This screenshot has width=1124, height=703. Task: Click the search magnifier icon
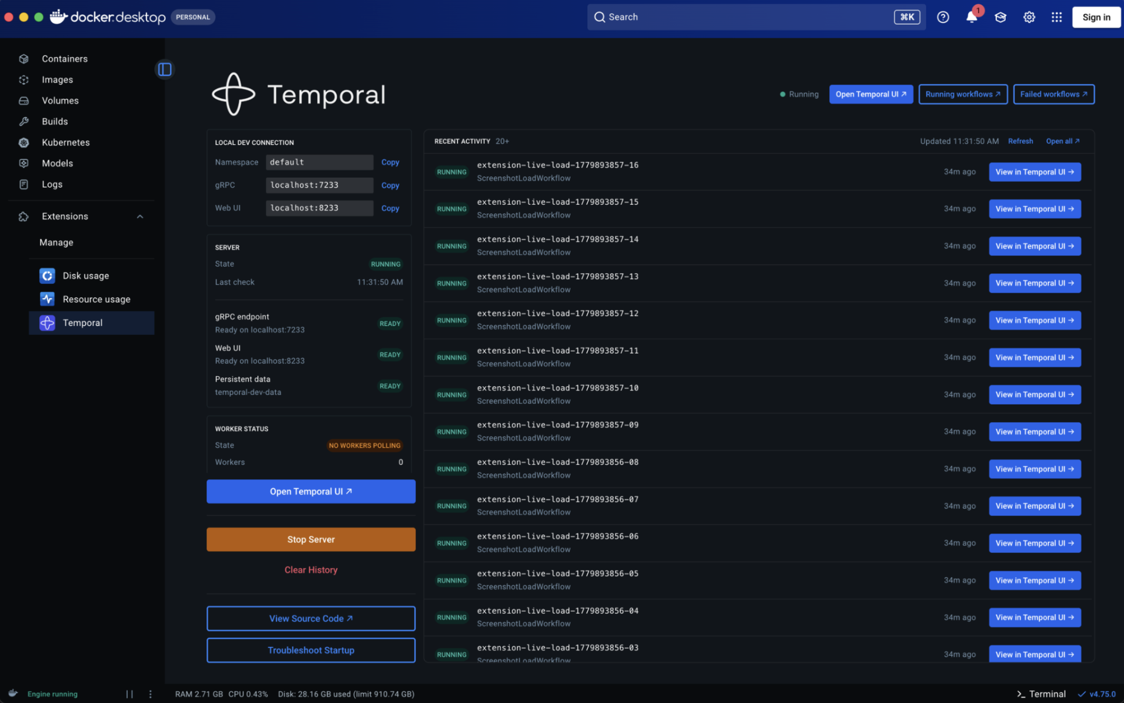[x=600, y=17]
